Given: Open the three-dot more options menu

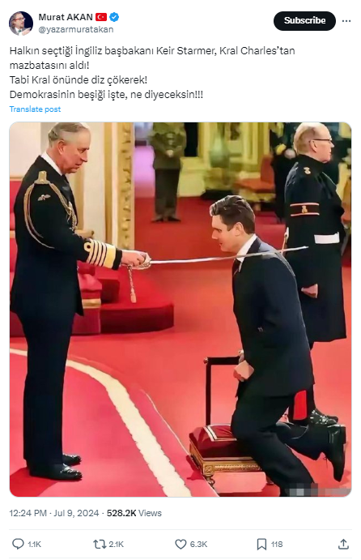Looking at the screenshot, I should point(346,21).
